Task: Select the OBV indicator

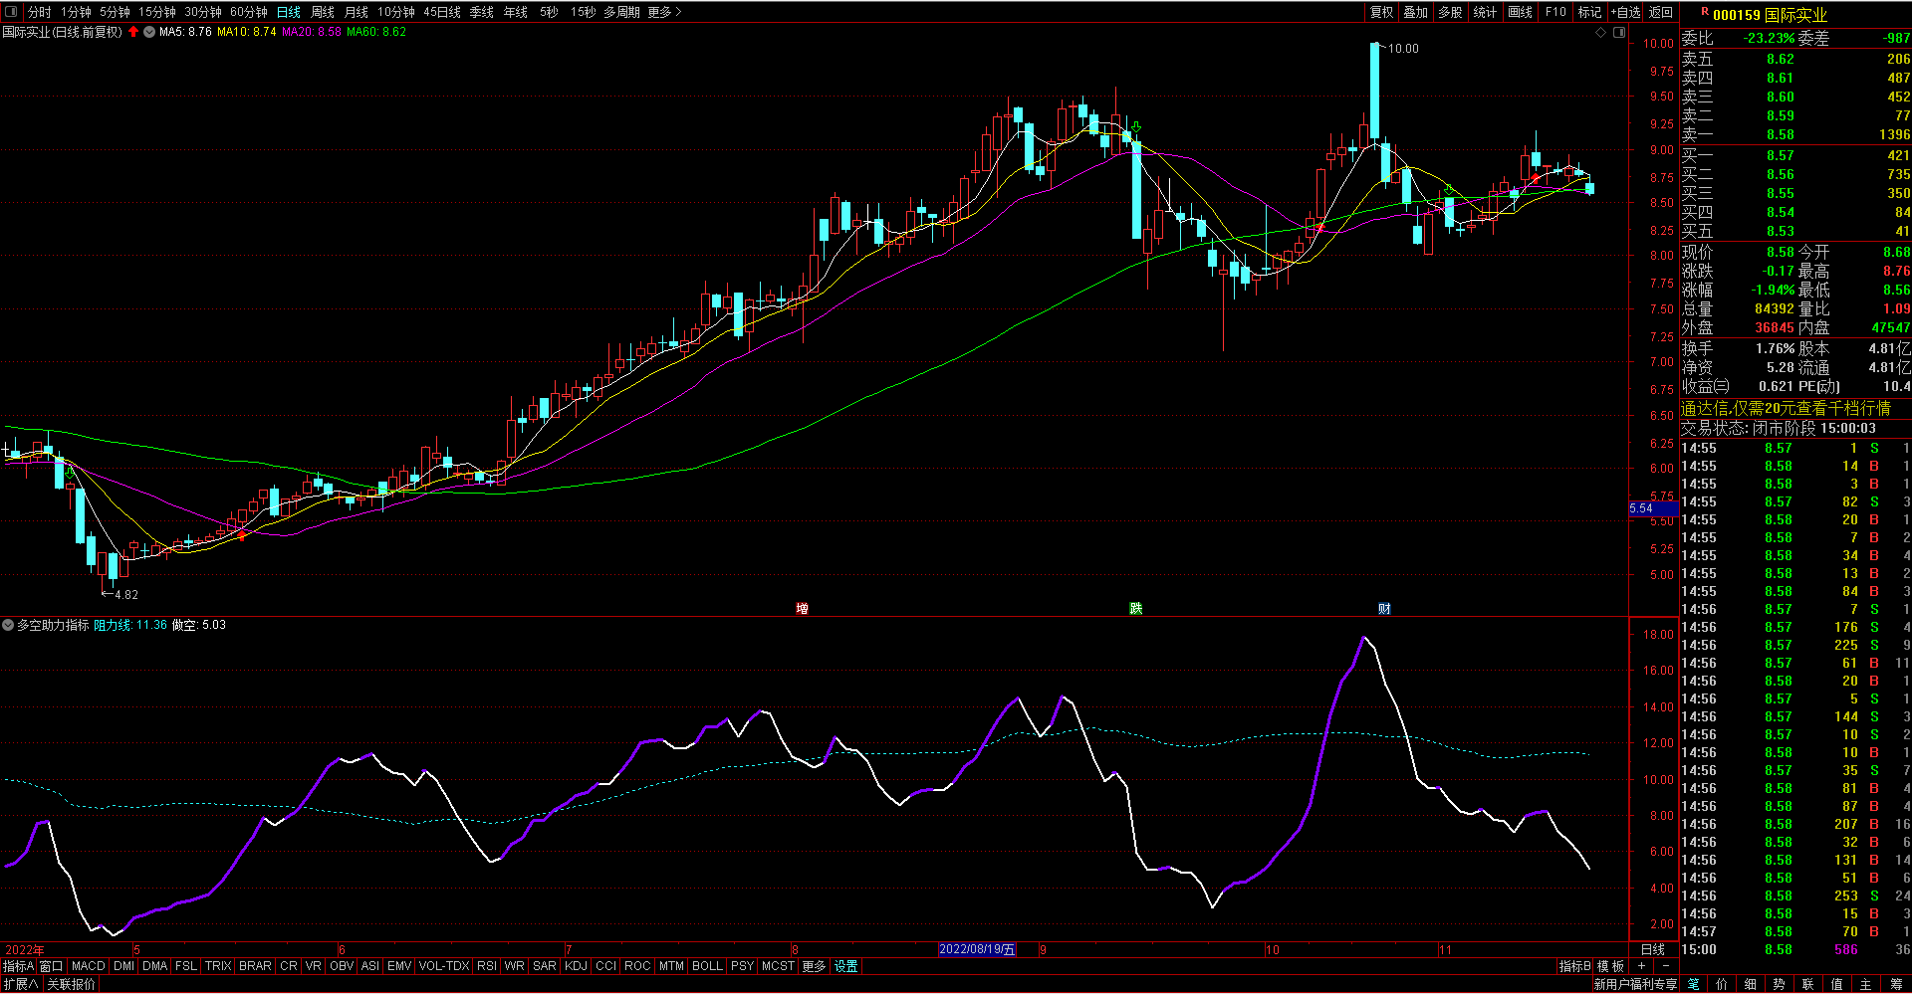Action: (342, 966)
